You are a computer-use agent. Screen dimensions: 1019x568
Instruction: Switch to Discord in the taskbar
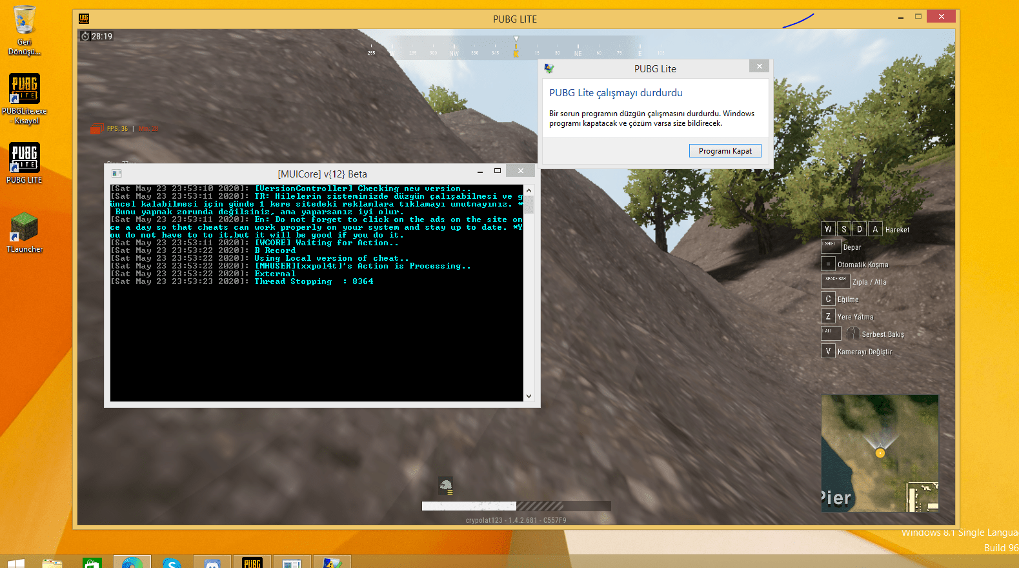pyautogui.click(x=212, y=563)
